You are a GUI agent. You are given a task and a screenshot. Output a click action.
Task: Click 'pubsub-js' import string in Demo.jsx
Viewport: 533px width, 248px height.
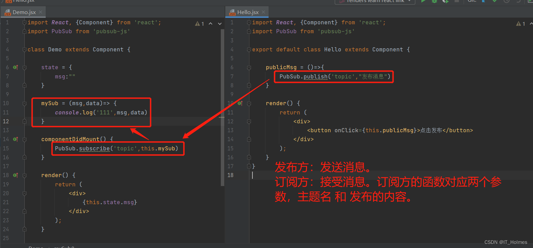[x=112, y=32]
